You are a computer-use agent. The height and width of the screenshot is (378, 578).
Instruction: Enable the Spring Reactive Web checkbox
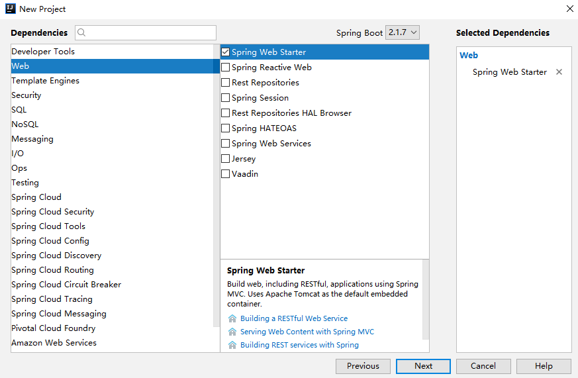click(x=226, y=68)
